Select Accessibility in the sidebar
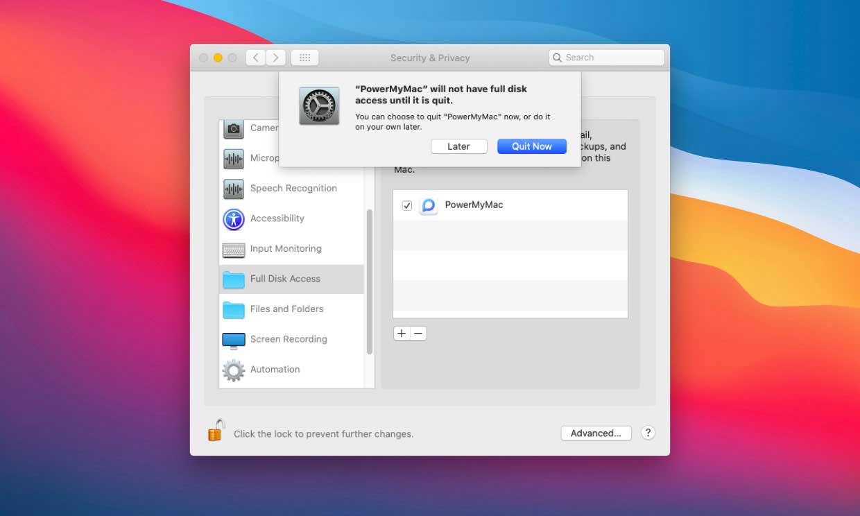Screen dimensions: 860x516 pyautogui.click(x=291, y=218)
